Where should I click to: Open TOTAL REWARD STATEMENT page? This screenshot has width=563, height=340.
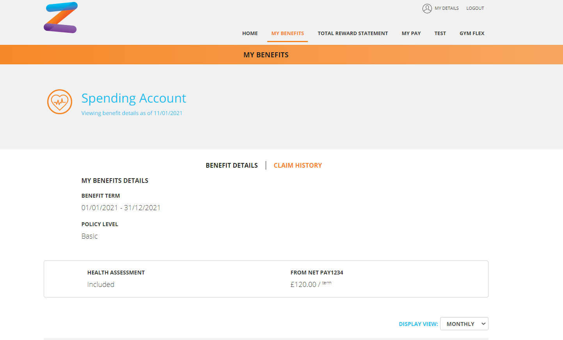pyautogui.click(x=353, y=33)
